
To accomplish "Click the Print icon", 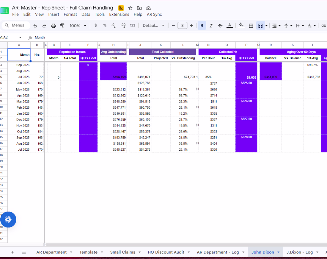I will click(54, 26).
